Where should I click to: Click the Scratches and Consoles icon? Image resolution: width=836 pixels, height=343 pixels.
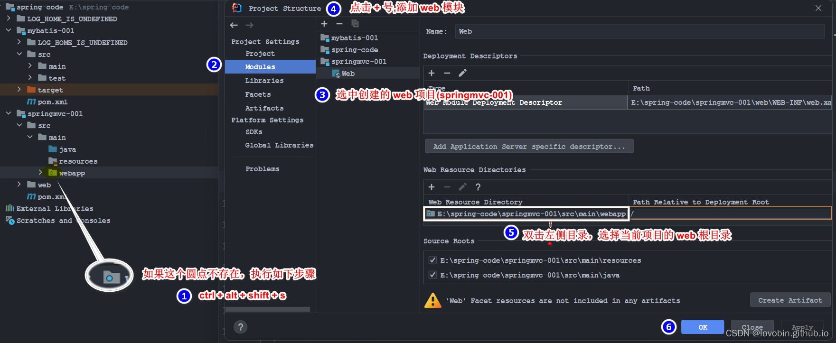[x=9, y=220]
